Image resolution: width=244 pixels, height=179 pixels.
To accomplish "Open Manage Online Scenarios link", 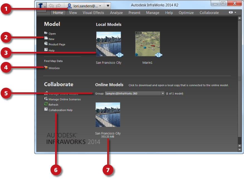I will (65, 99).
